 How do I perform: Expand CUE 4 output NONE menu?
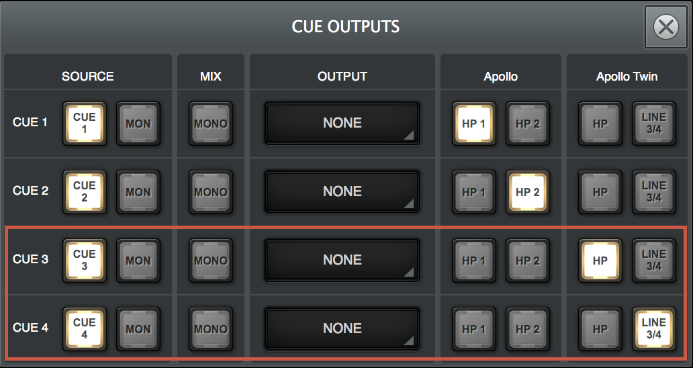pyautogui.click(x=342, y=329)
